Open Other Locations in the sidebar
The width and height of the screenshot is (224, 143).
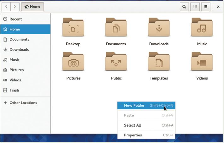coord(26,103)
